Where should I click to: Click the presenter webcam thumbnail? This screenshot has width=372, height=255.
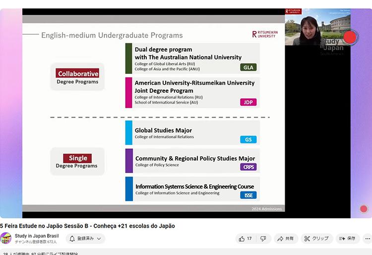[317, 27]
